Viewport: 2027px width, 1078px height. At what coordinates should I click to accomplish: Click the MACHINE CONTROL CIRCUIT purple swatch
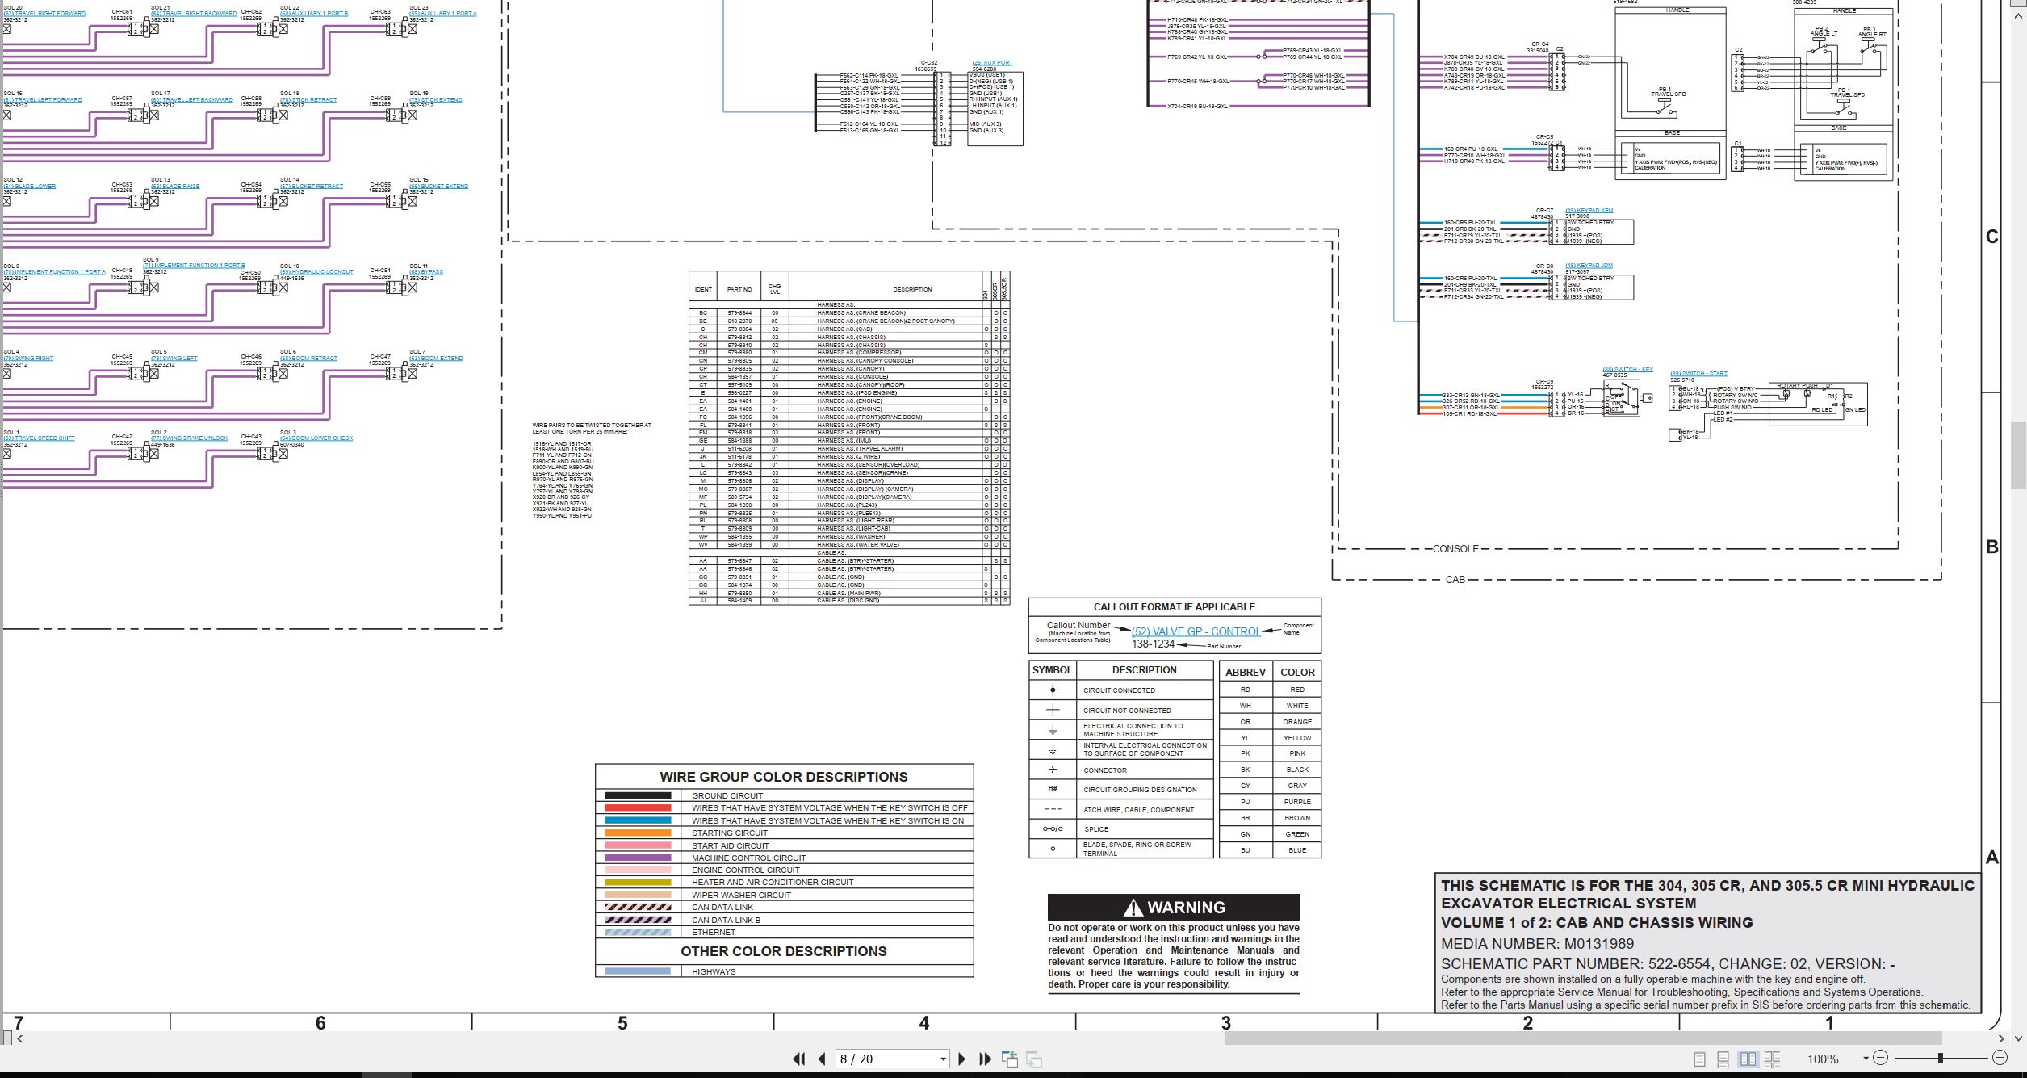click(x=637, y=858)
